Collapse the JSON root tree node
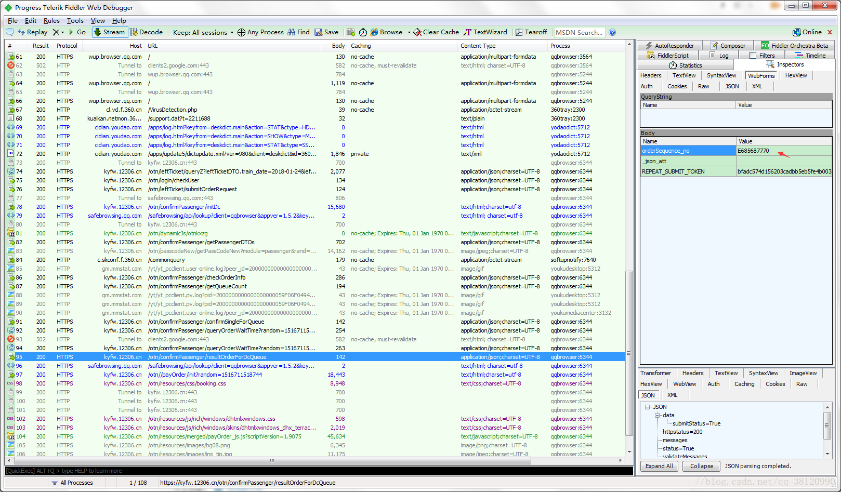The image size is (841, 492). click(x=648, y=407)
